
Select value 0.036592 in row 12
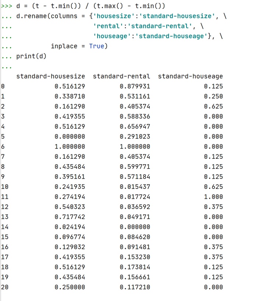point(135,207)
